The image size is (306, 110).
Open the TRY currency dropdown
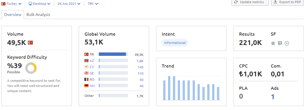[x=93, y=4]
